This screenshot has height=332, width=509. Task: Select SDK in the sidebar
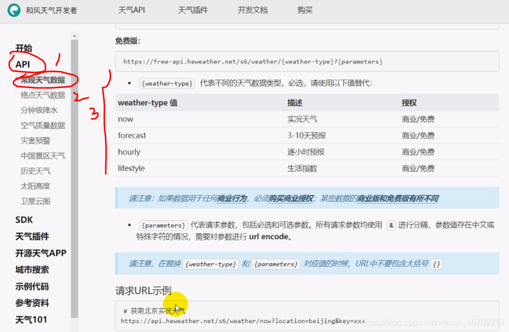(x=24, y=220)
